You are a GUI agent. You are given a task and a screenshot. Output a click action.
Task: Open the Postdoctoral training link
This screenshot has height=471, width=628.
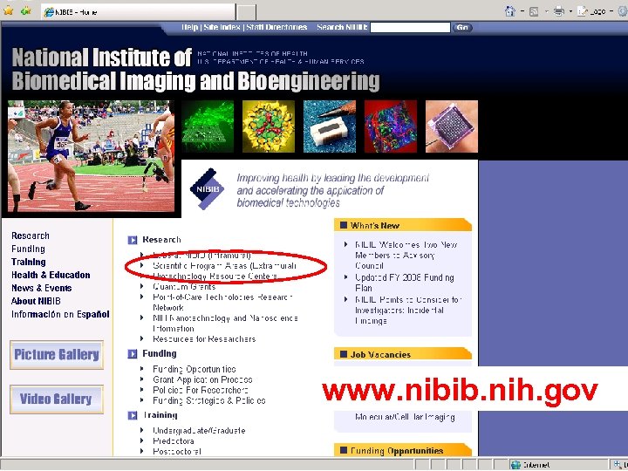click(x=176, y=452)
